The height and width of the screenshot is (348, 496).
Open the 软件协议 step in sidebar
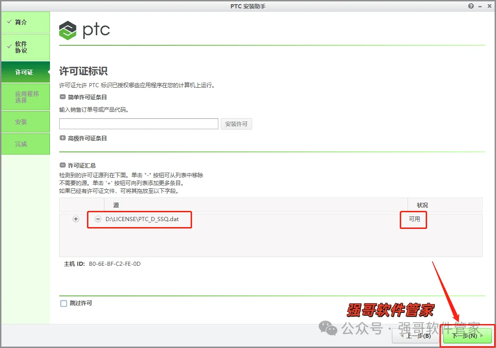pyautogui.click(x=25, y=47)
